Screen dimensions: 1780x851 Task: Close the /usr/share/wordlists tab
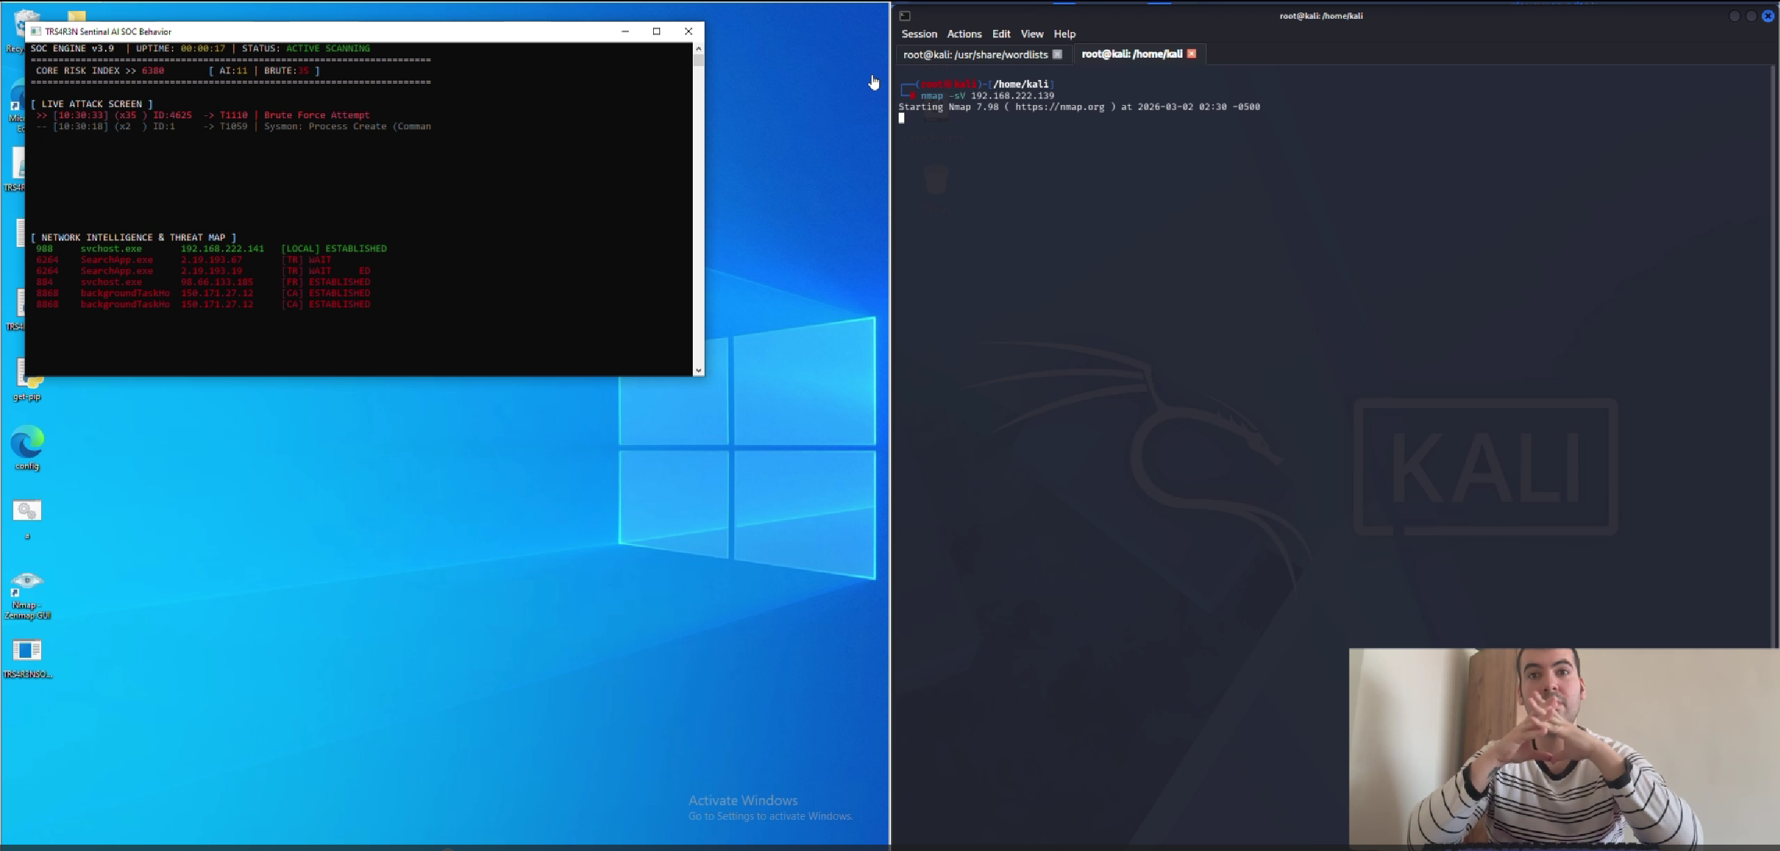click(1057, 54)
